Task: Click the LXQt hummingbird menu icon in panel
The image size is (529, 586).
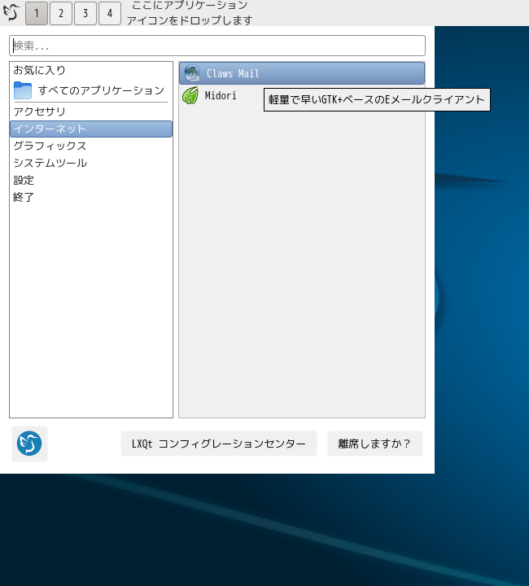Action: [x=11, y=13]
